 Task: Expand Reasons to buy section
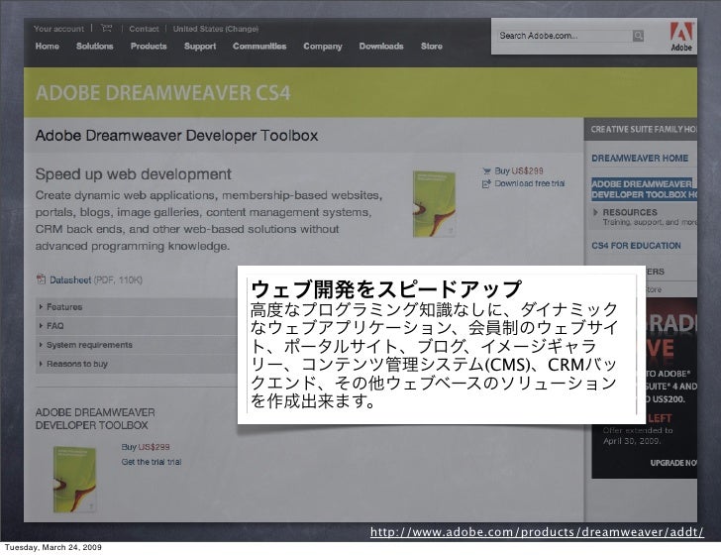(x=136, y=364)
